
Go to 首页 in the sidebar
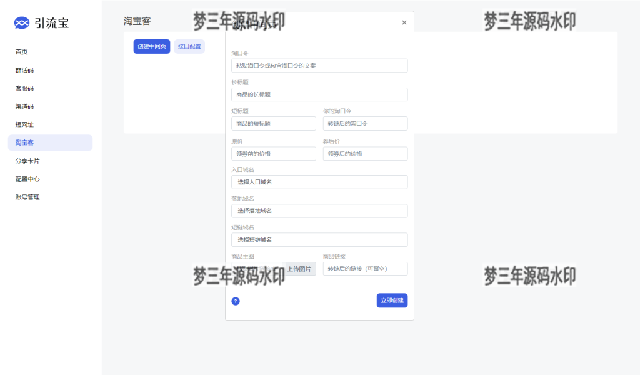coord(22,52)
